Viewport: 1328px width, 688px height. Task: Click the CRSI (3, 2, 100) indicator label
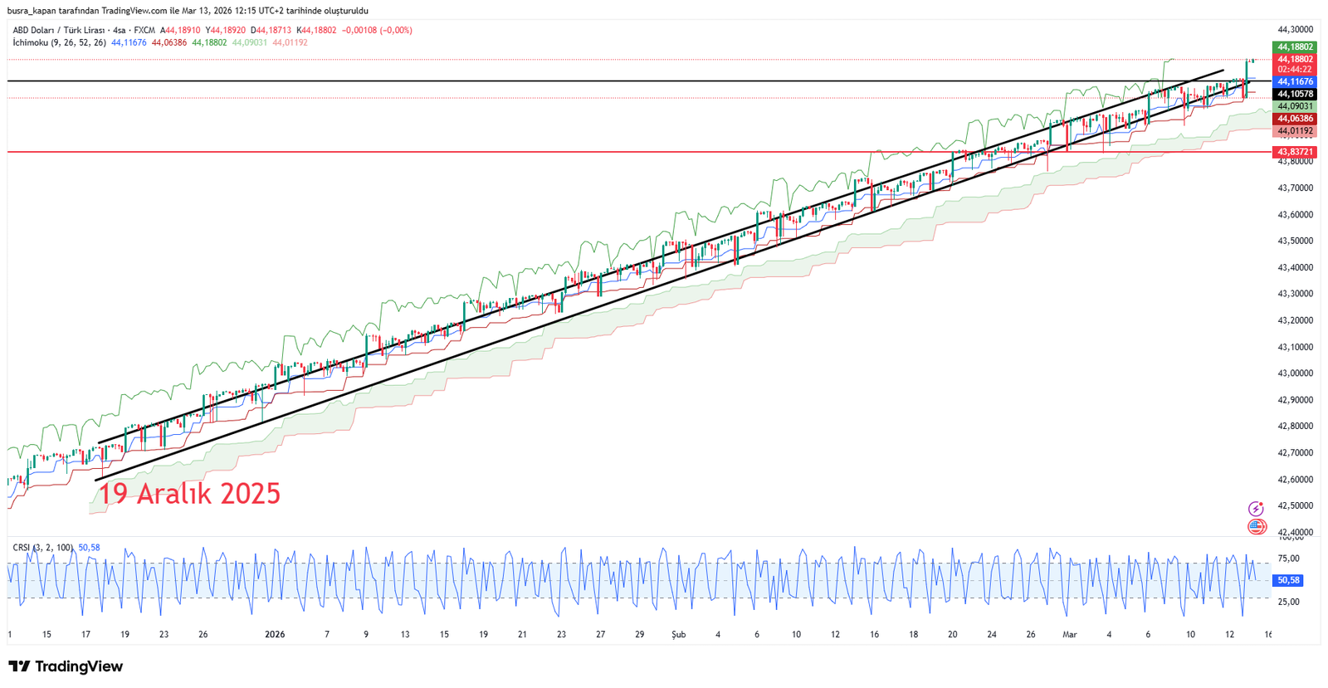pos(43,548)
